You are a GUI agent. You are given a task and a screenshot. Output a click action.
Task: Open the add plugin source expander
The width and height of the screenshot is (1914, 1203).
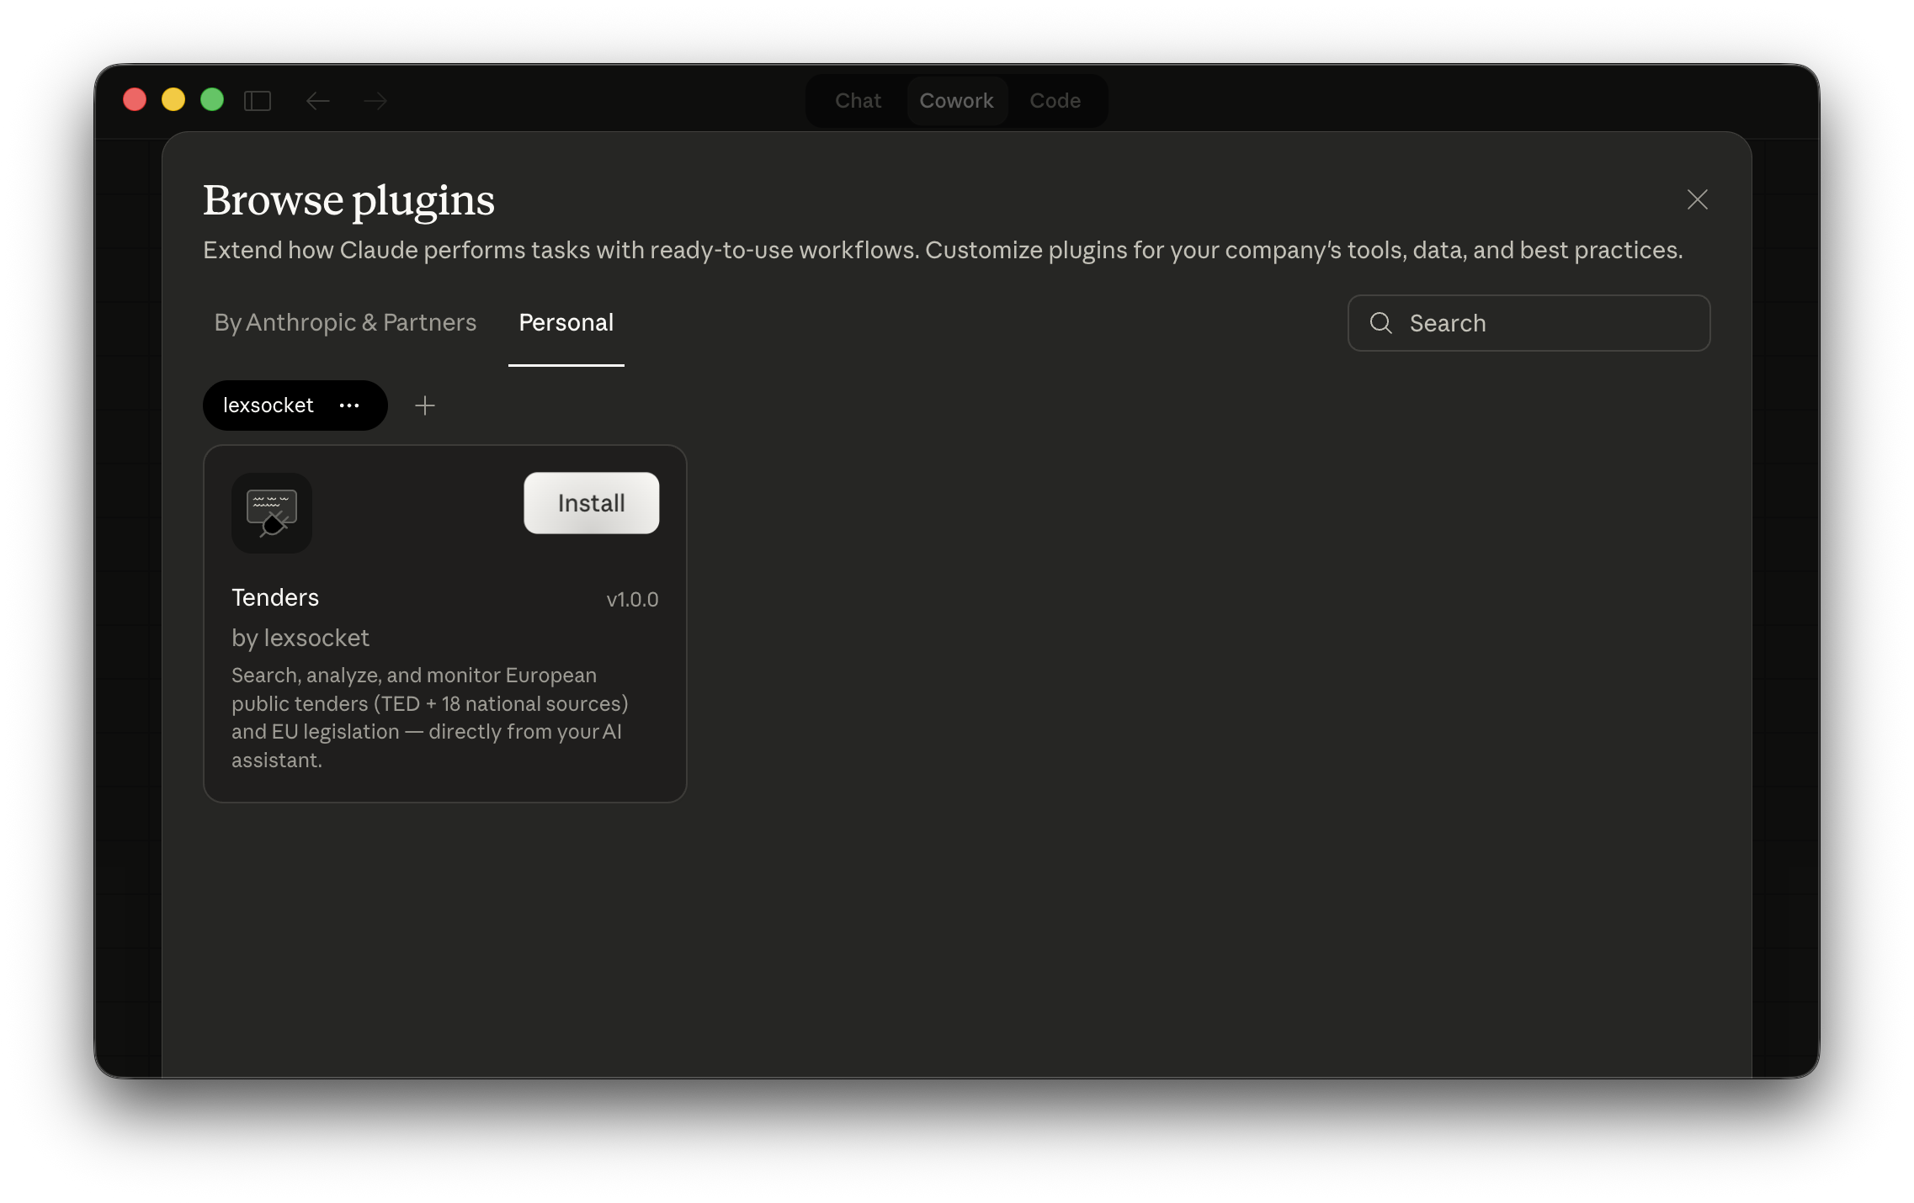(425, 405)
